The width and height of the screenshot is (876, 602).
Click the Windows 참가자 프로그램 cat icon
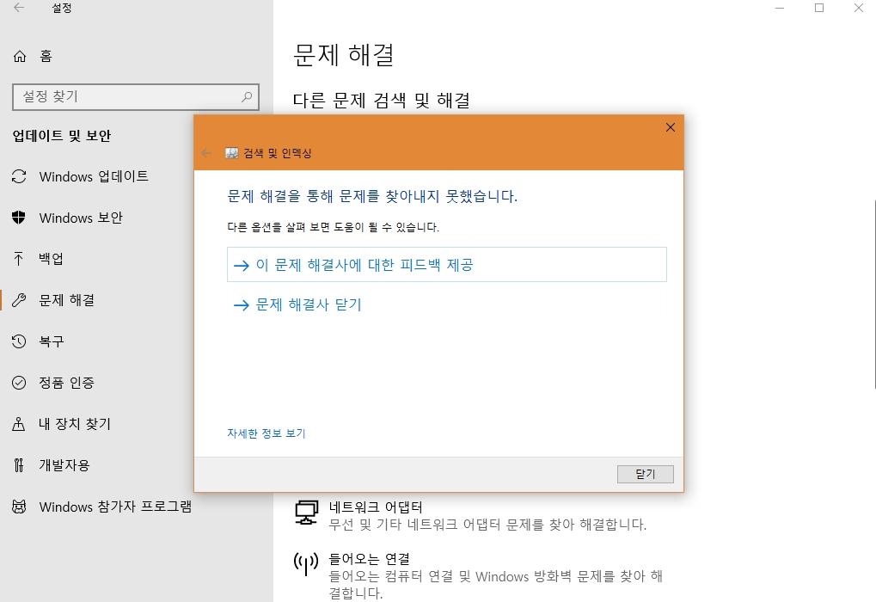[19, 507]
